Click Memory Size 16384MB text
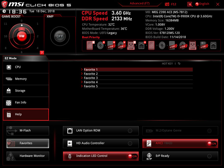Viewport: 224px width, 168px height. (162, 21)
